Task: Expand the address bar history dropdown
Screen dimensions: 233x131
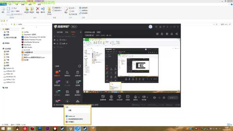Action: coord(214,24)
